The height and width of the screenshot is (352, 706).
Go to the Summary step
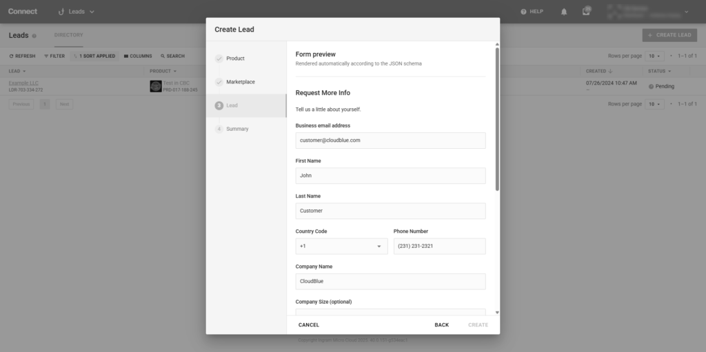click(237, 129)
